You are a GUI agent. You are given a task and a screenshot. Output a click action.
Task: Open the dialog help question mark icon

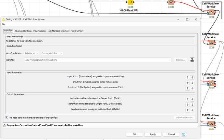(x=184, y=134)
